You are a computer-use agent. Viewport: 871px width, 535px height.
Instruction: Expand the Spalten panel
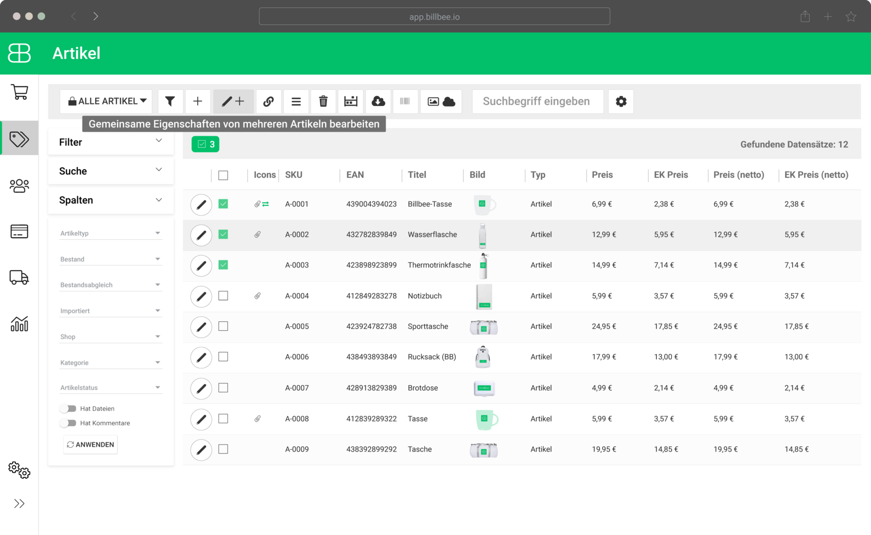(x=110, y=200)
